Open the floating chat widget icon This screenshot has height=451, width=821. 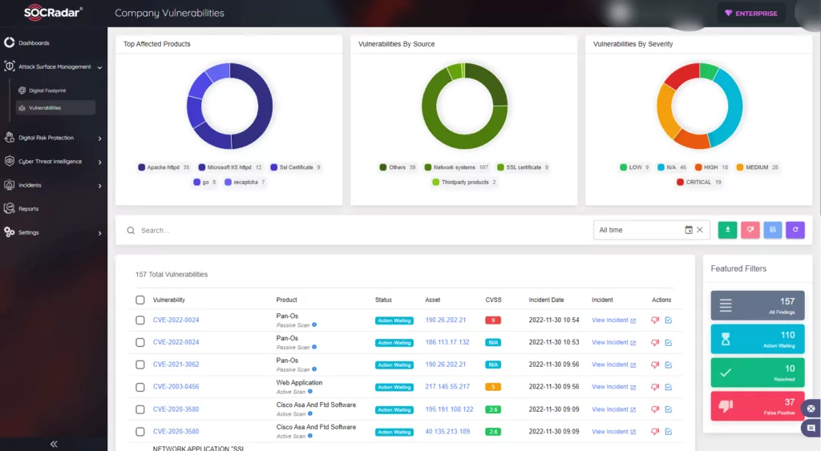pos(811,428)
